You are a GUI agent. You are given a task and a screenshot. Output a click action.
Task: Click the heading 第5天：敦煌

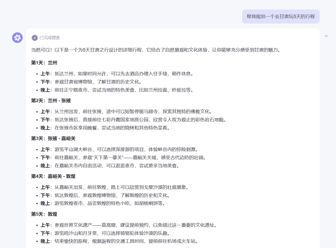coord(44,214)
